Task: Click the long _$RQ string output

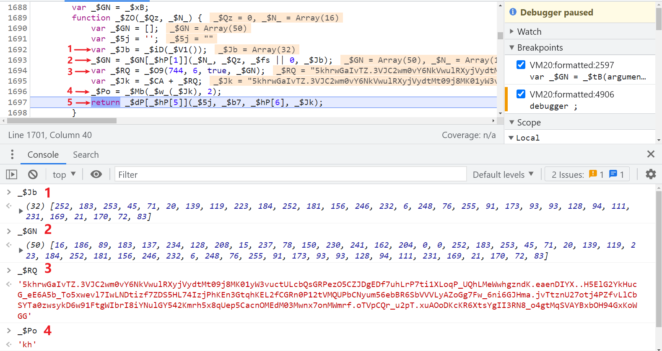Action: (327, 300)
